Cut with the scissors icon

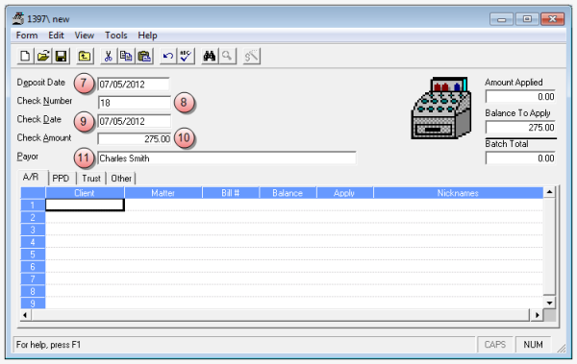click(x=108, y=57)
